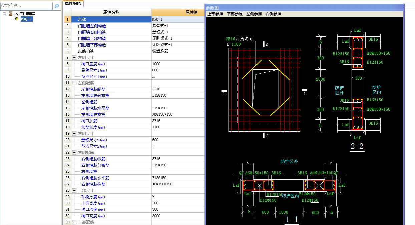Click 悬臂尺寸2 value 600
The width and height of the screenshot is (415, 225).
(178, 140)
